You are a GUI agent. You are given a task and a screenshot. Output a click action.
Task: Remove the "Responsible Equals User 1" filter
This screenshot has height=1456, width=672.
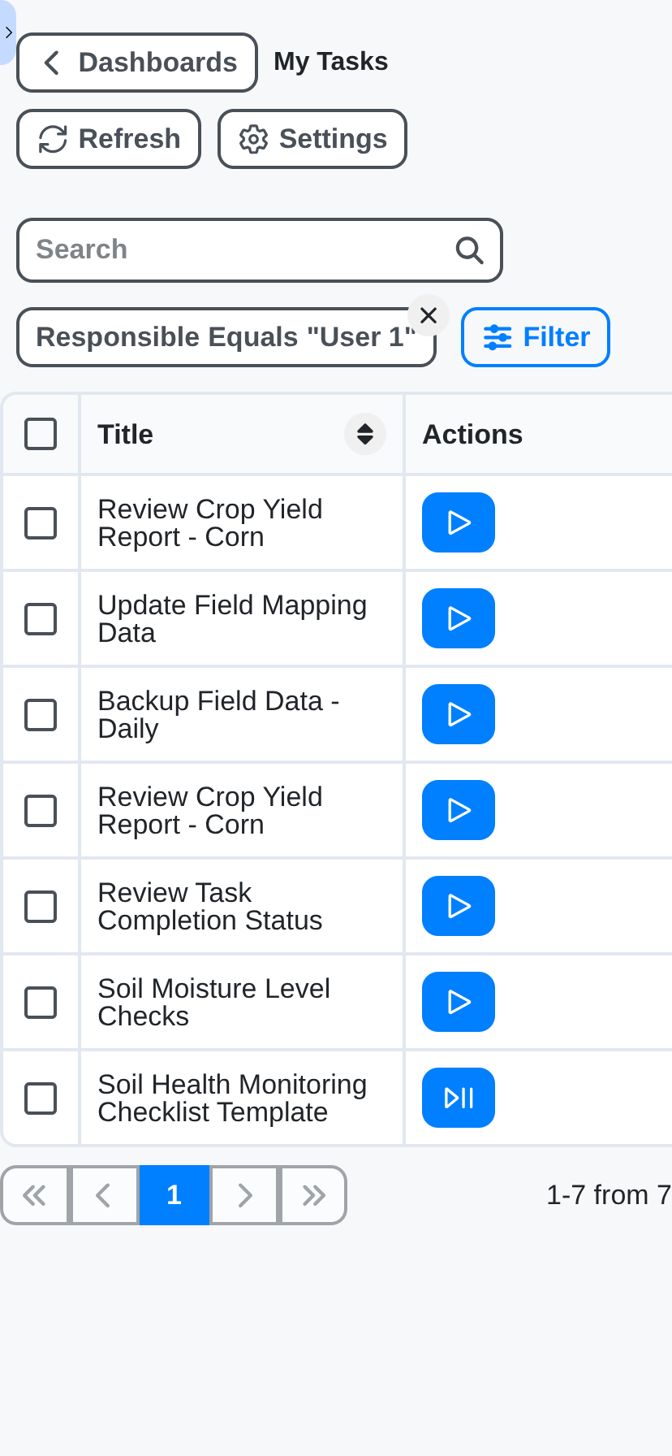tap(428, 316)
